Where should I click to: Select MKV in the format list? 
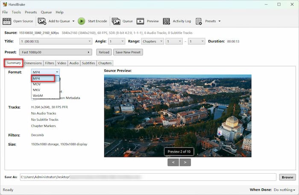click(45, 90)
